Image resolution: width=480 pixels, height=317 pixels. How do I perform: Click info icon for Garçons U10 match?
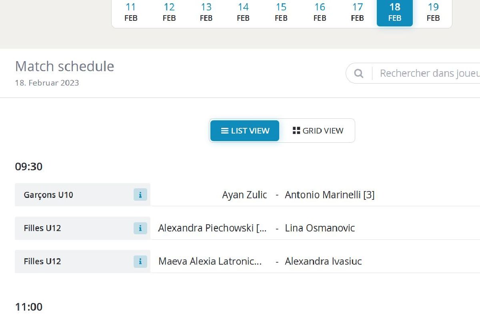pyautogui.click(x=140, y=195)
